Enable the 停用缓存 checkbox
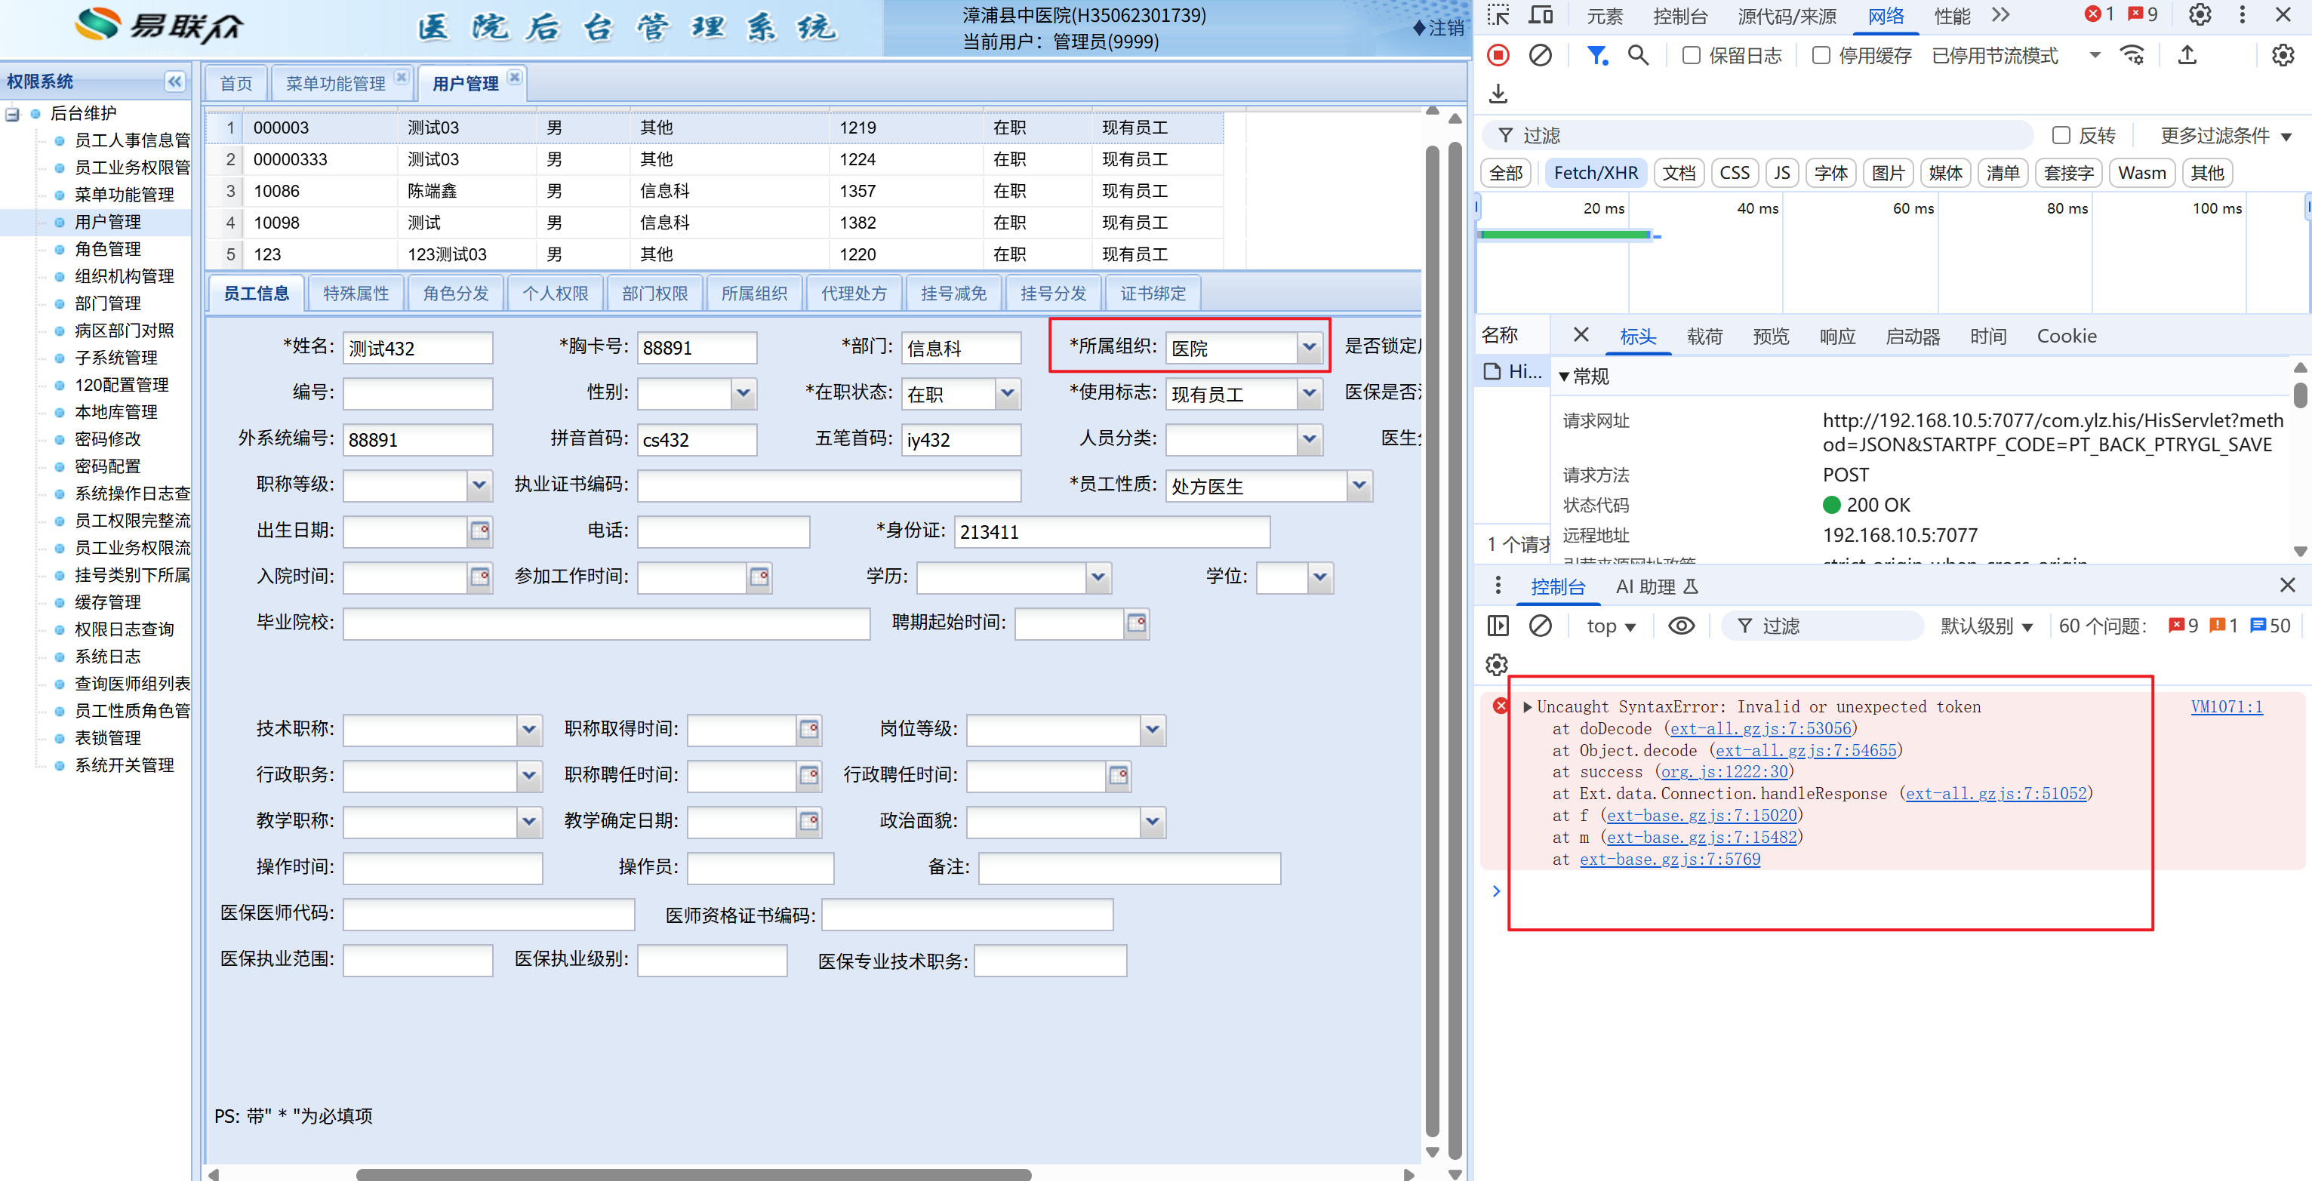 tap(1821, 56)
